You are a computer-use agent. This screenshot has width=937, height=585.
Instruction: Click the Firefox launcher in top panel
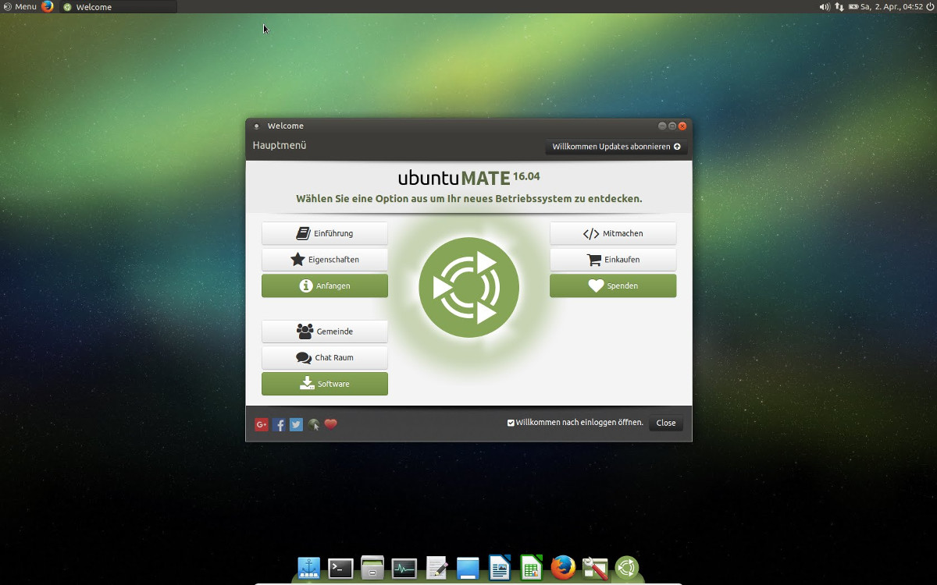click(x=48, y=6)
